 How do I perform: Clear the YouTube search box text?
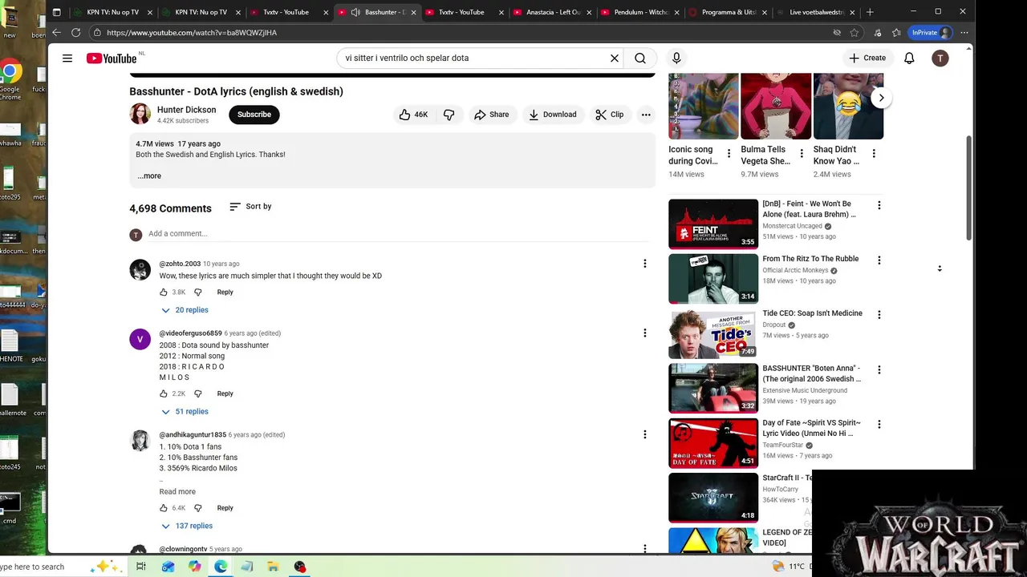(615, 58)
